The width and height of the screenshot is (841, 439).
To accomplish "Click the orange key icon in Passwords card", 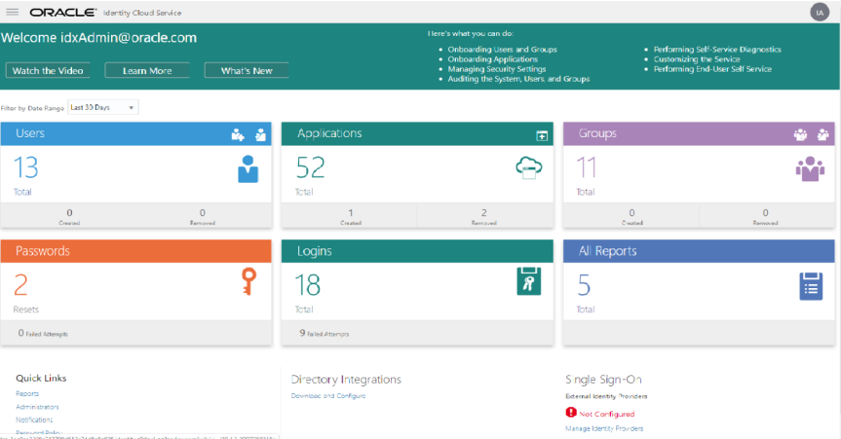I will tap(248, 281).
